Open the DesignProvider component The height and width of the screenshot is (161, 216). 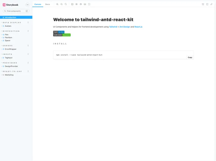click(x=11, y=66)
